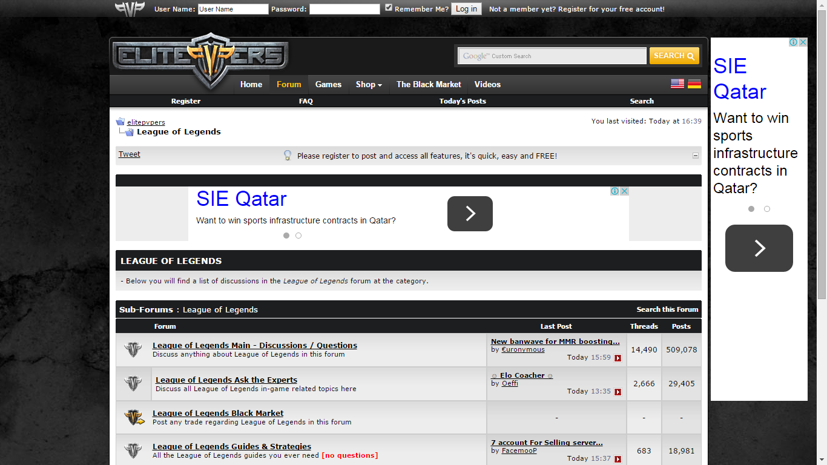
Task: Open the Forum nav tab
Action: pyautogui.click(x=289, y=85)
